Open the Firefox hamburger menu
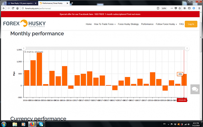Screen dimensions: 203x127 pyautogui.click(x=199, y=8)
